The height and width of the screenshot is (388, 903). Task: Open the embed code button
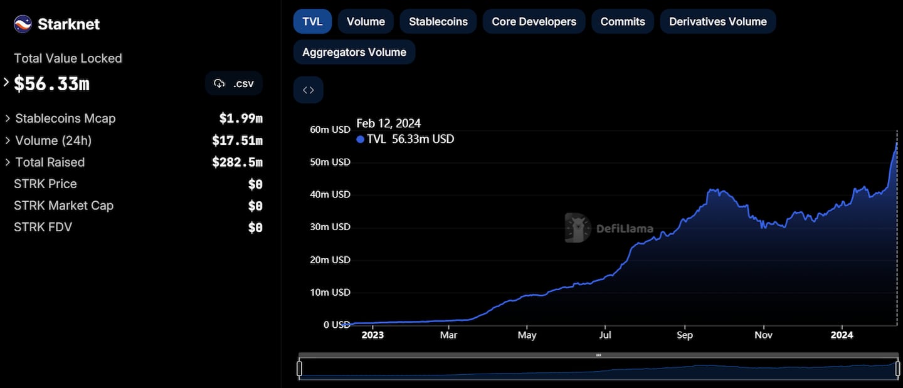(309, 90)
